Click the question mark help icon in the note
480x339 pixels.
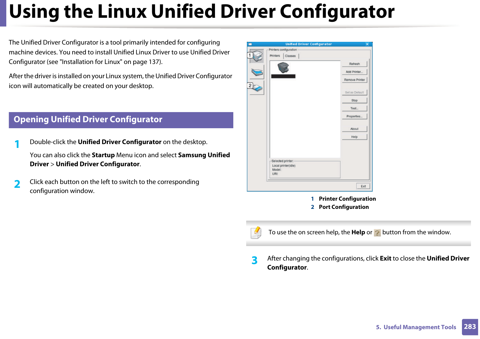[378, 233]
